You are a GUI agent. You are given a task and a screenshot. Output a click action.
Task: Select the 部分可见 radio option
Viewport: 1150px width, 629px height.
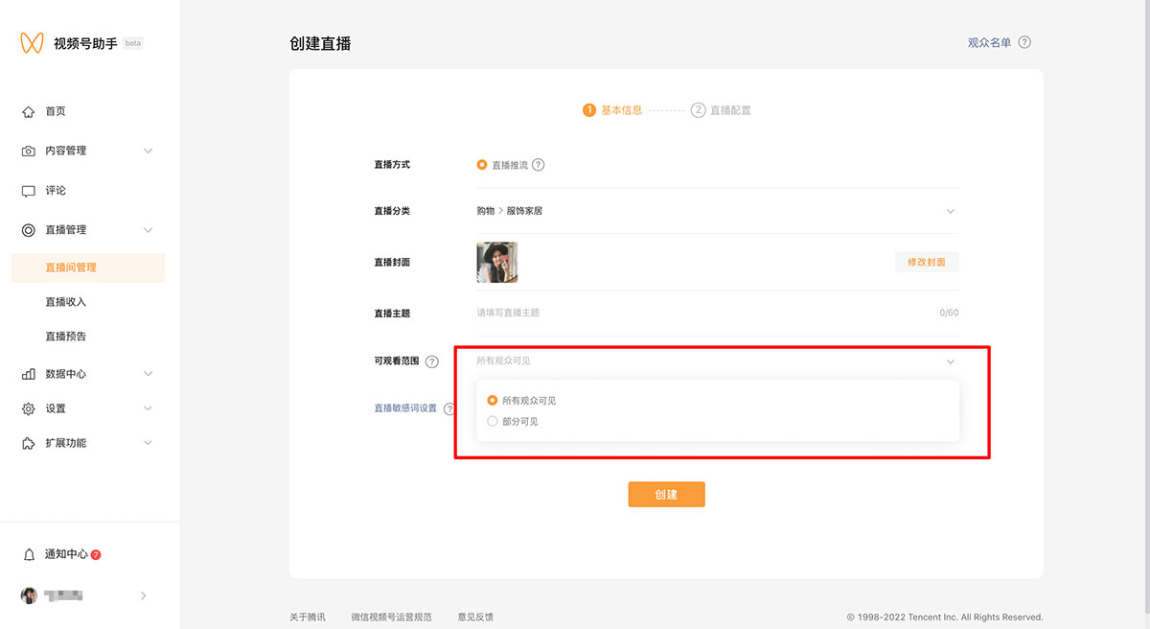(x=493, y=421)
